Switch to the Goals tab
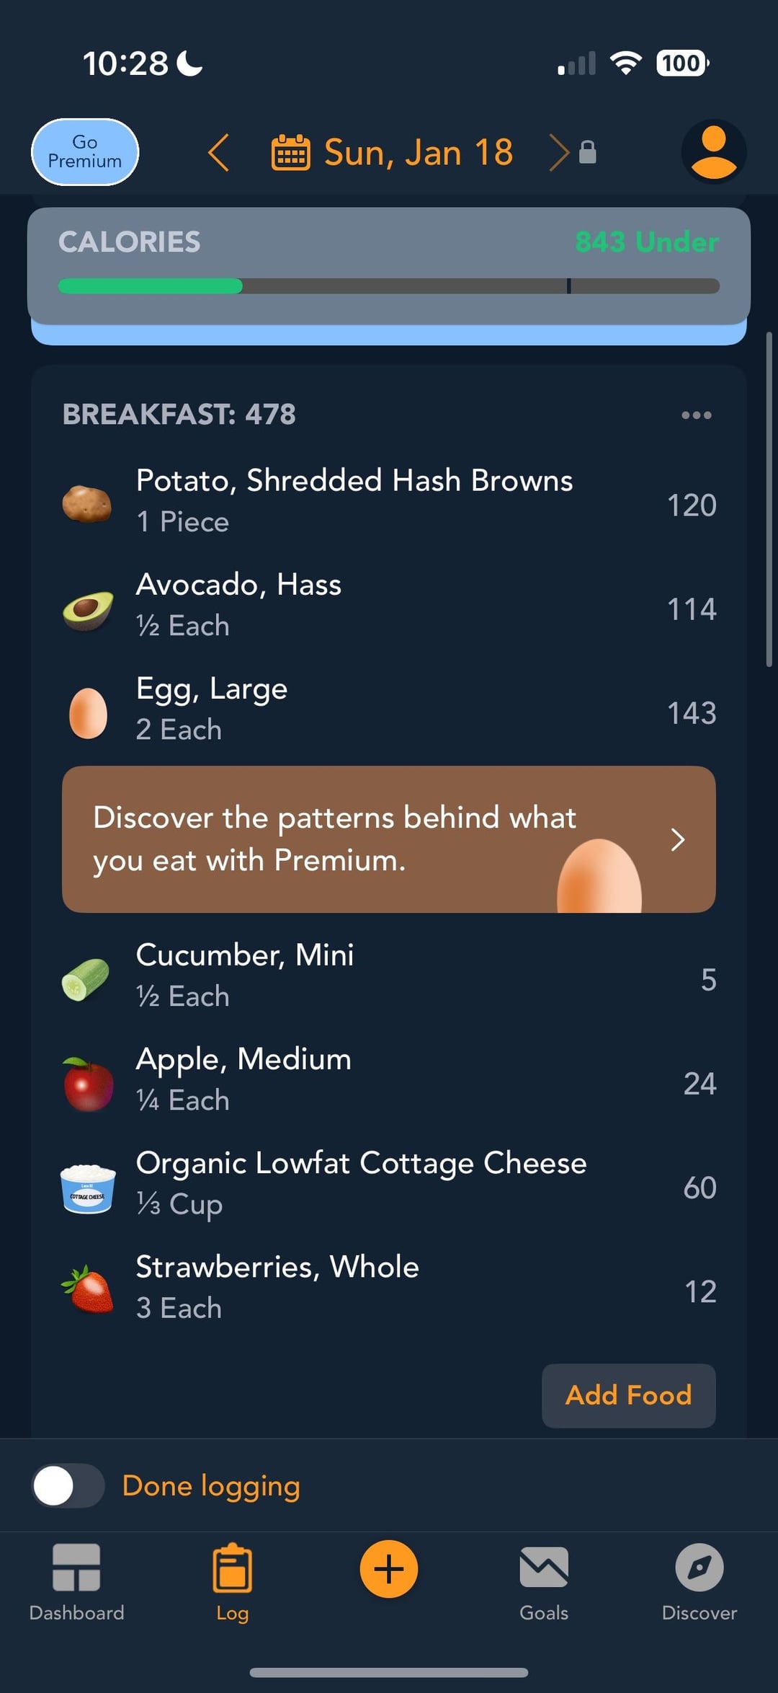 (x=544, y=1581)
